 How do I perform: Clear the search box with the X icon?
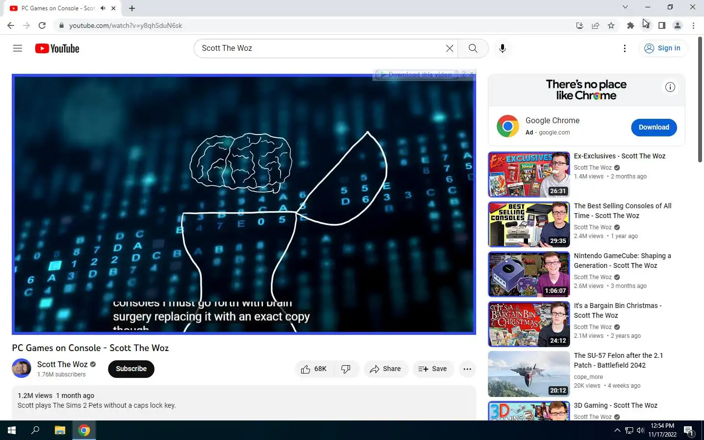(449, 48)
